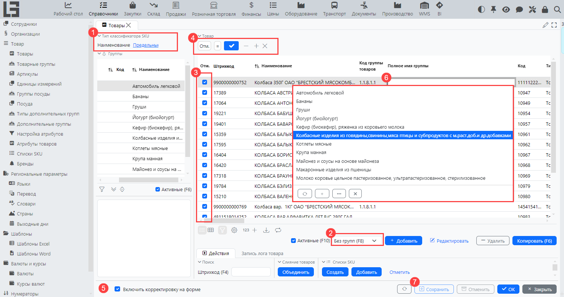Switch to grid table view icon
564x297 pixels.
pos(211,230)
